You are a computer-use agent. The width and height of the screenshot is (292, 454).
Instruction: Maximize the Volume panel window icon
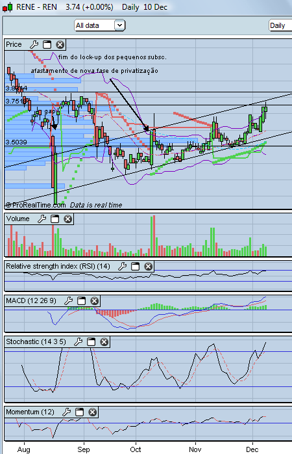[55, 219]
